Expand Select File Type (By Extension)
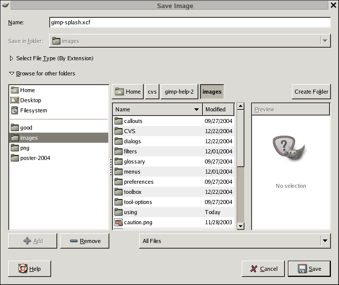339x285 pixels. [12, 58]
